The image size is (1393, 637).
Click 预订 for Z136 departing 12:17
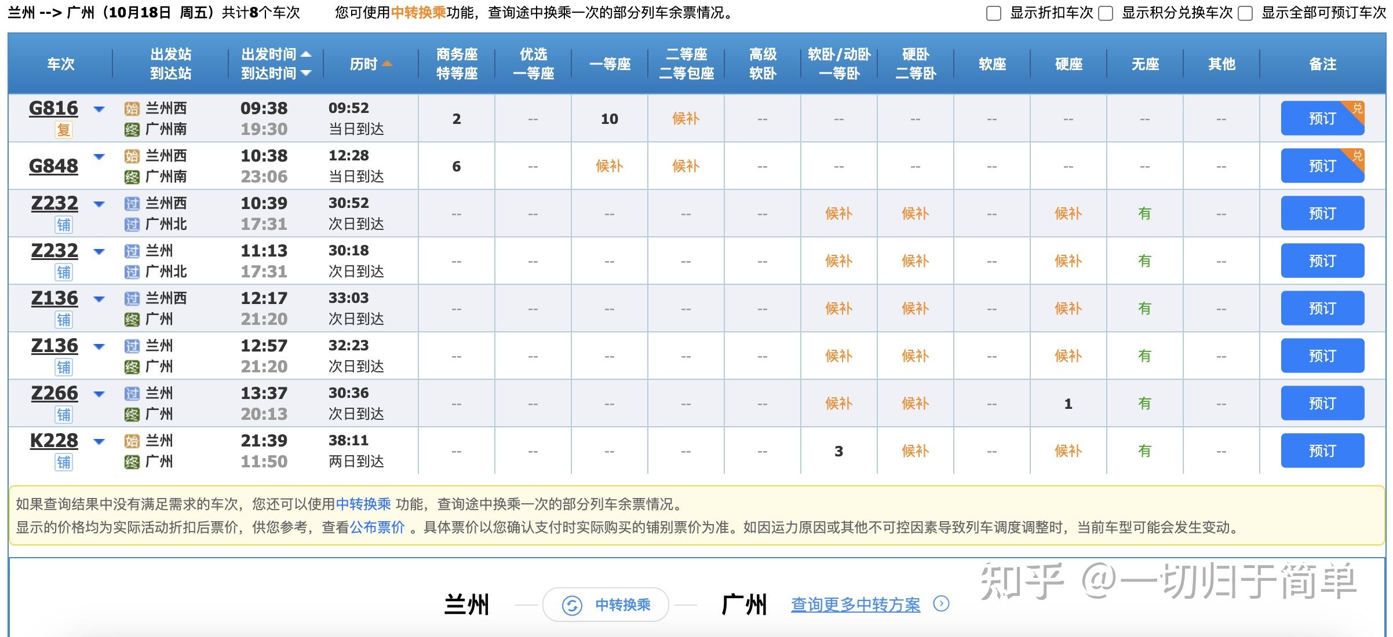click(1322, 308)
